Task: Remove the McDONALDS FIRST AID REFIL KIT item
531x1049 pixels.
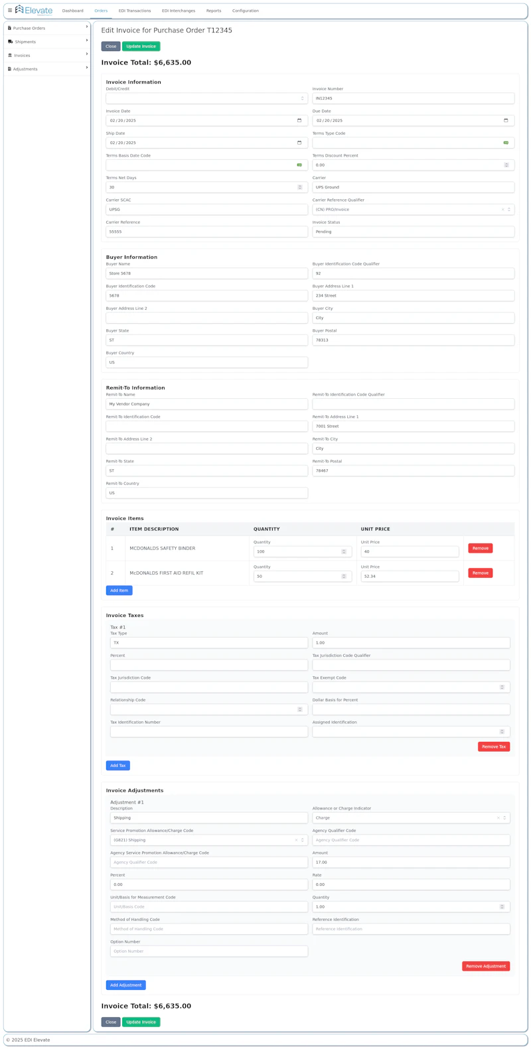Action: (x=481, y=573)
